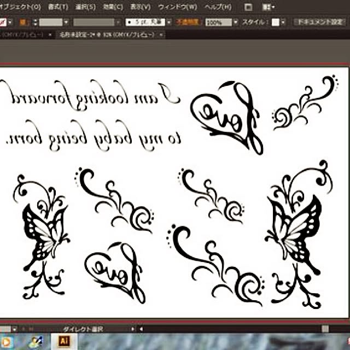Open the zoom level dropdown in the status bar
The height and width of the screenshot is (350, 350).
coord(14,329)
